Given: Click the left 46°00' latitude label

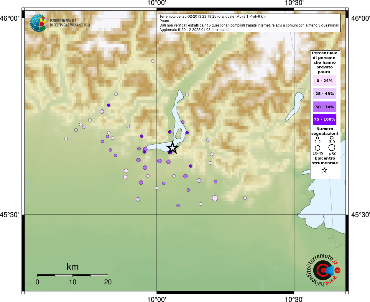Looking at the screenshot, I should coord(9,18).
